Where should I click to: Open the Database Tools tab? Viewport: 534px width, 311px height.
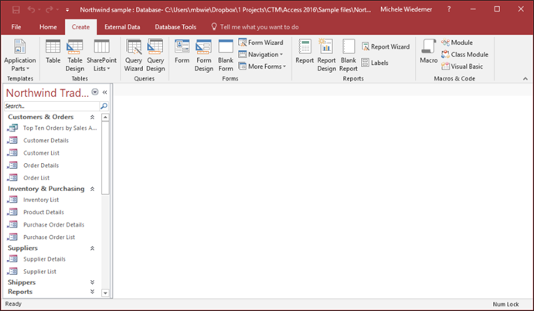pyautogui.click(x=175, y=27)
